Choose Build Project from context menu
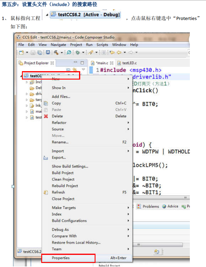 pos(87,173)
